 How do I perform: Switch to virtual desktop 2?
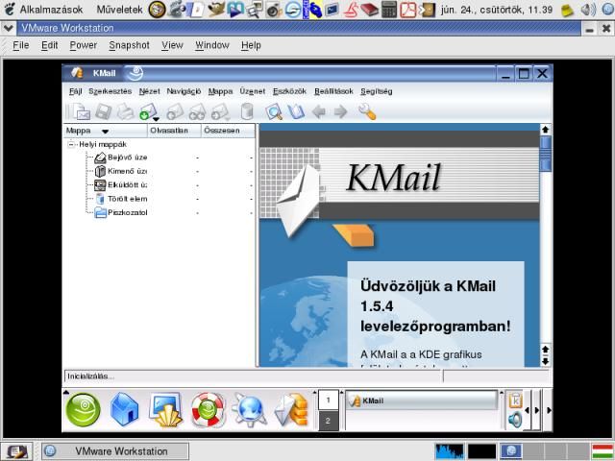pyautogui.click(x=327, y=421)
